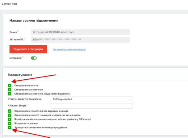Image resolution: width=188 pixels, height=138 pixels.
Task: Open the Статуси закритих замовлень dropdown
Action: click(91, 99)
